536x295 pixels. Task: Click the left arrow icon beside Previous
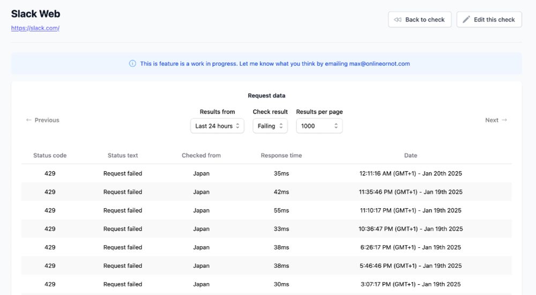(x=29, y=120)
